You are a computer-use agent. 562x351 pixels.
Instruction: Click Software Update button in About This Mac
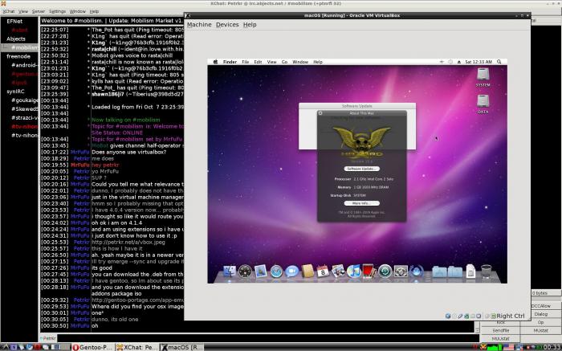tap(361, 169)
